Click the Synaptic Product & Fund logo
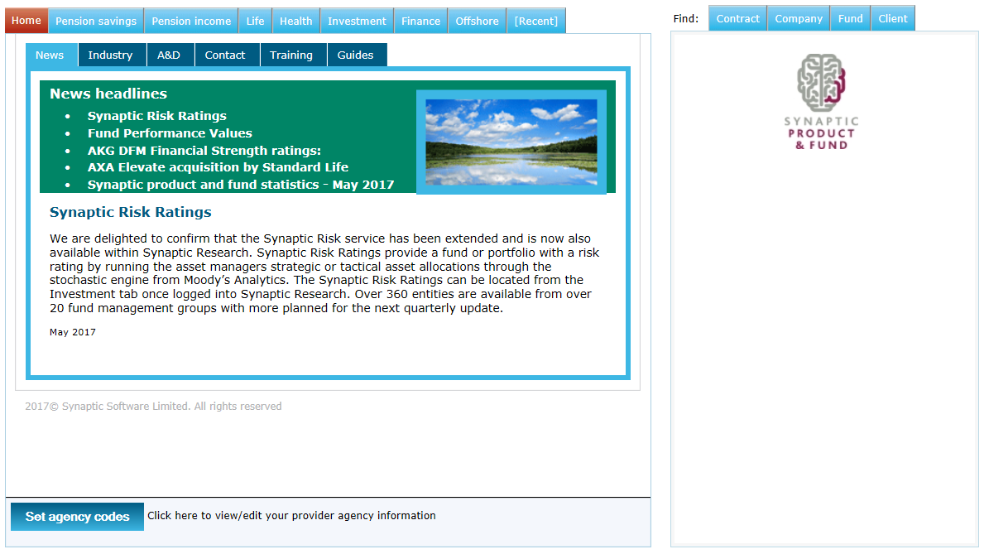 coord(821,102)
